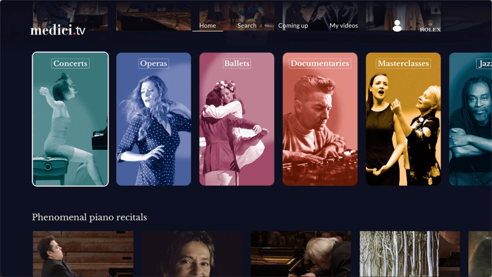
Task: Open My videos section
Action: (344, 26)
